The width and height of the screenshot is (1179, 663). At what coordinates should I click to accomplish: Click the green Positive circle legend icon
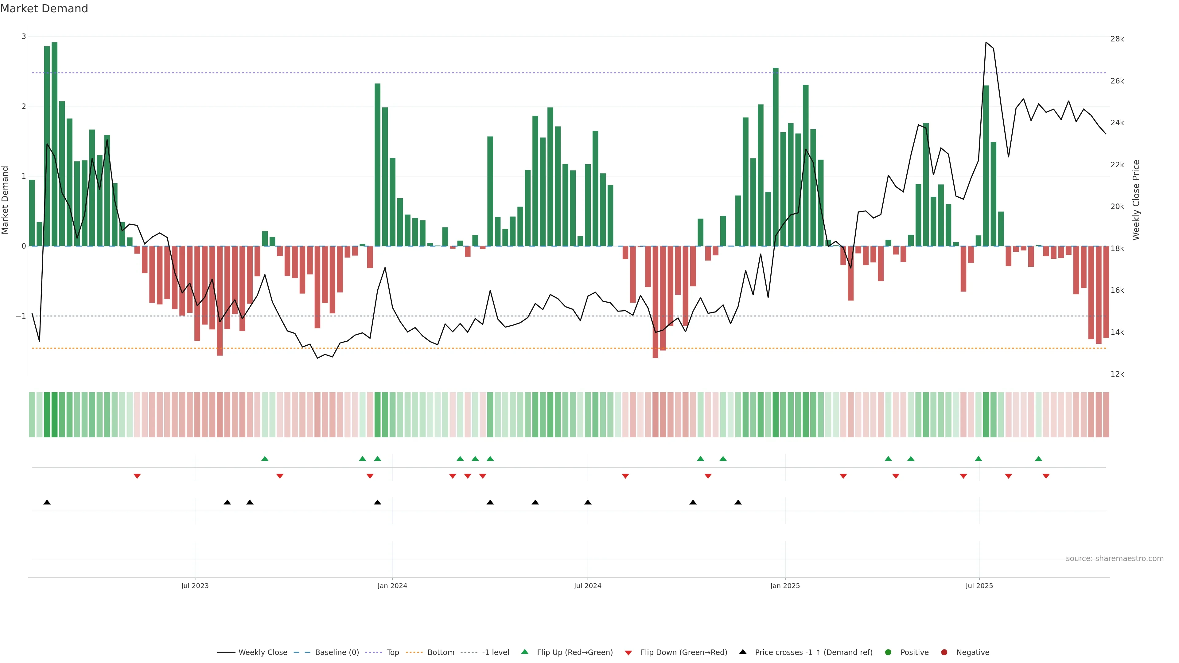pos(888,652)
